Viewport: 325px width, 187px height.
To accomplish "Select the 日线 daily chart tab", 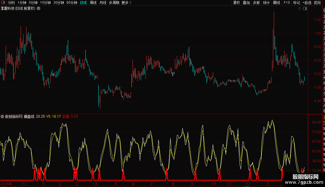I will coord(83,3).
